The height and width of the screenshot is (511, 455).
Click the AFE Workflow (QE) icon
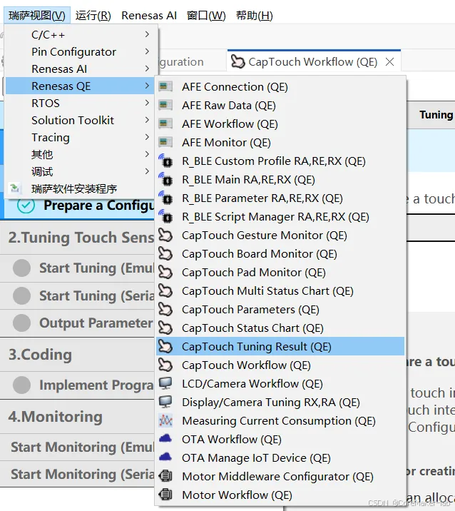(x=165, y=124)
